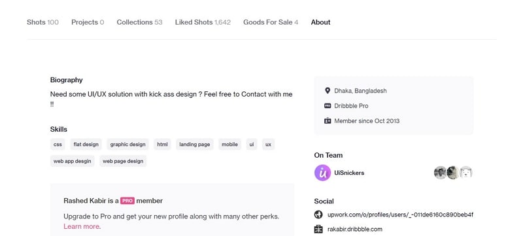Image resolution: width=523 pixels, height=236 pixels.
Task: Select the graphic design skill tag
Action: point(127,144)
